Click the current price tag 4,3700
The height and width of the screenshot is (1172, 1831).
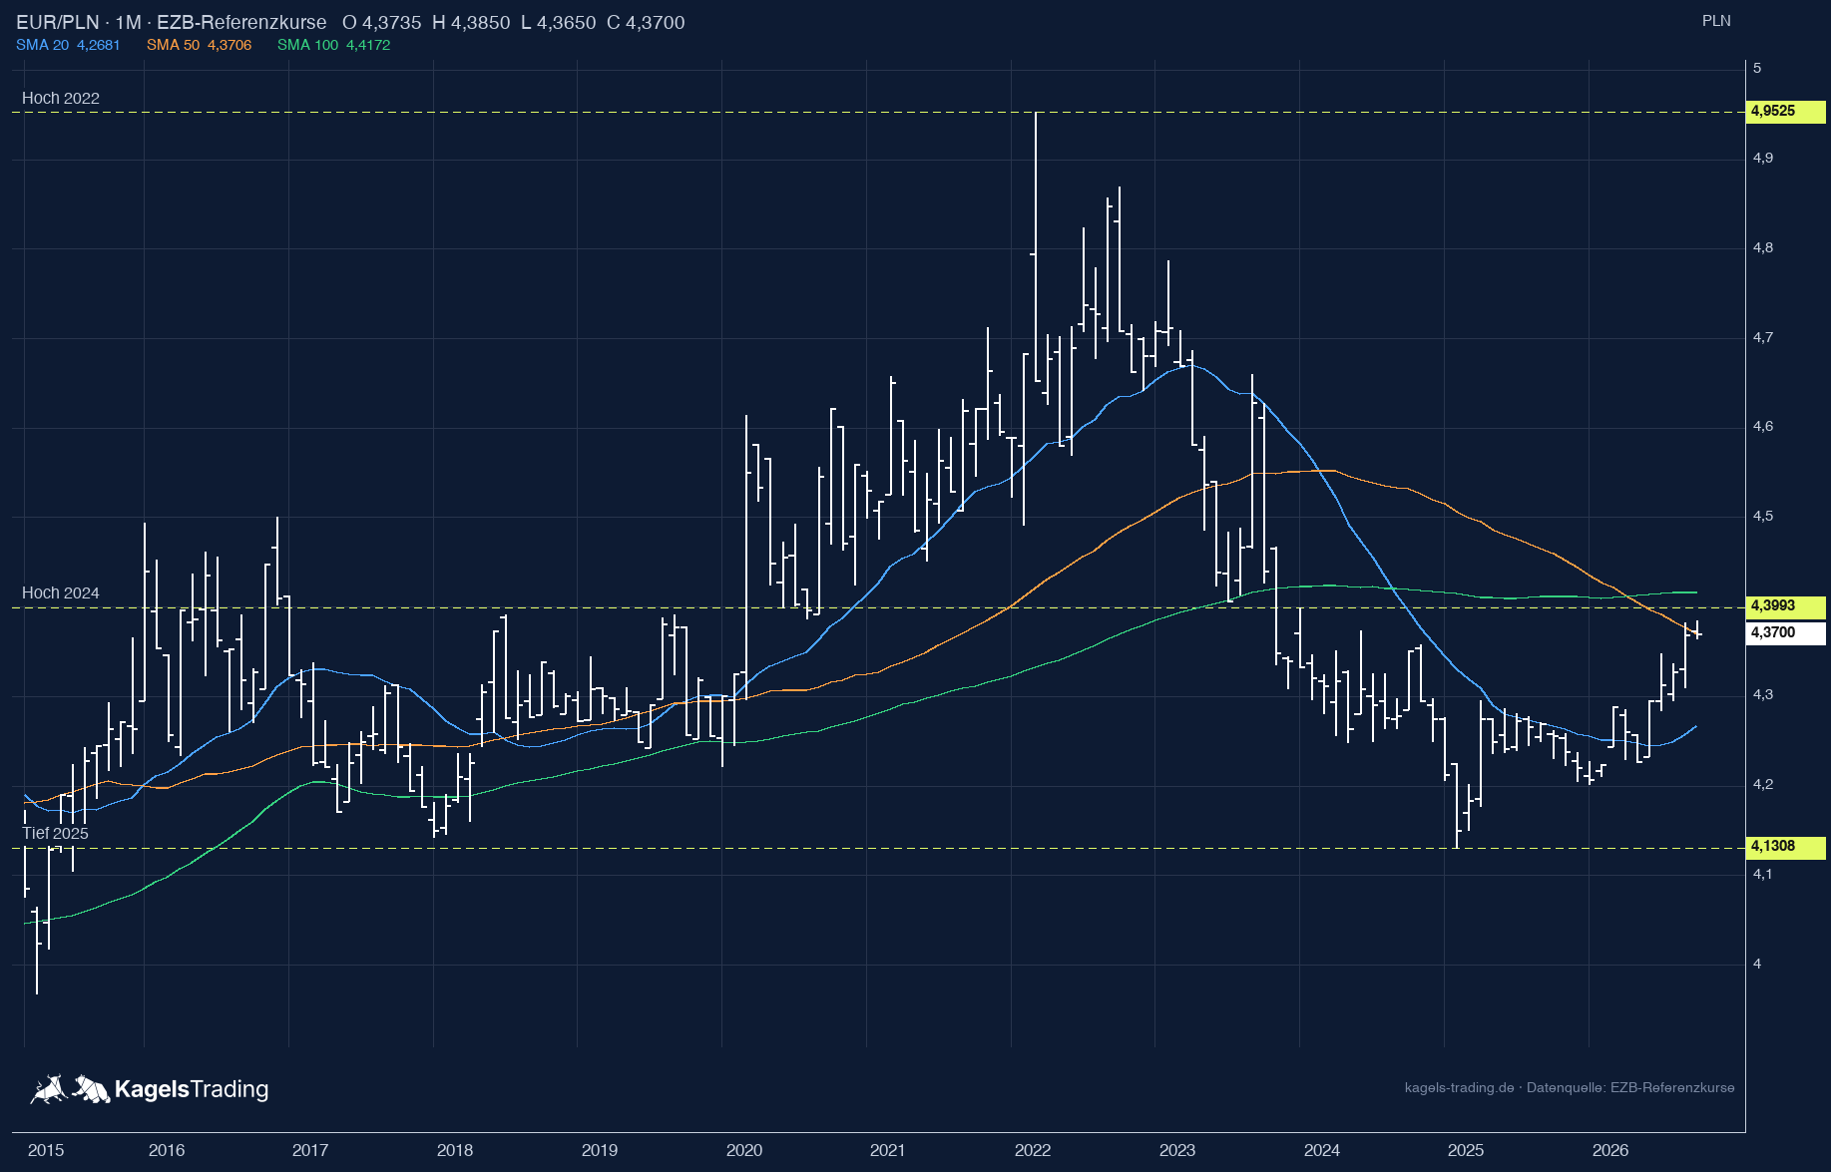tap(1786, 632)
